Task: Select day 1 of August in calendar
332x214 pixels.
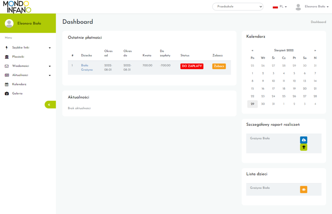Action: 252,73
